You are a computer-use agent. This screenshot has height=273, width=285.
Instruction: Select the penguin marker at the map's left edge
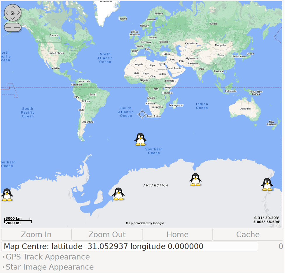coord(7,195)
